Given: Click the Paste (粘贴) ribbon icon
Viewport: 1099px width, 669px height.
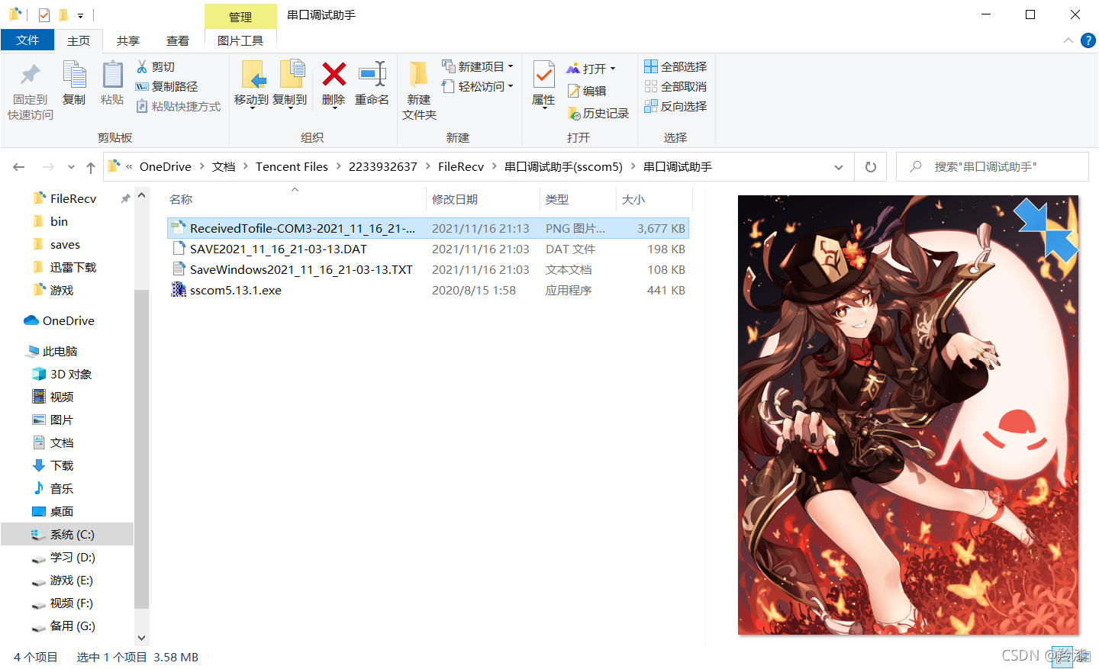Looking at the screenshot, I should tap(112, 75).
